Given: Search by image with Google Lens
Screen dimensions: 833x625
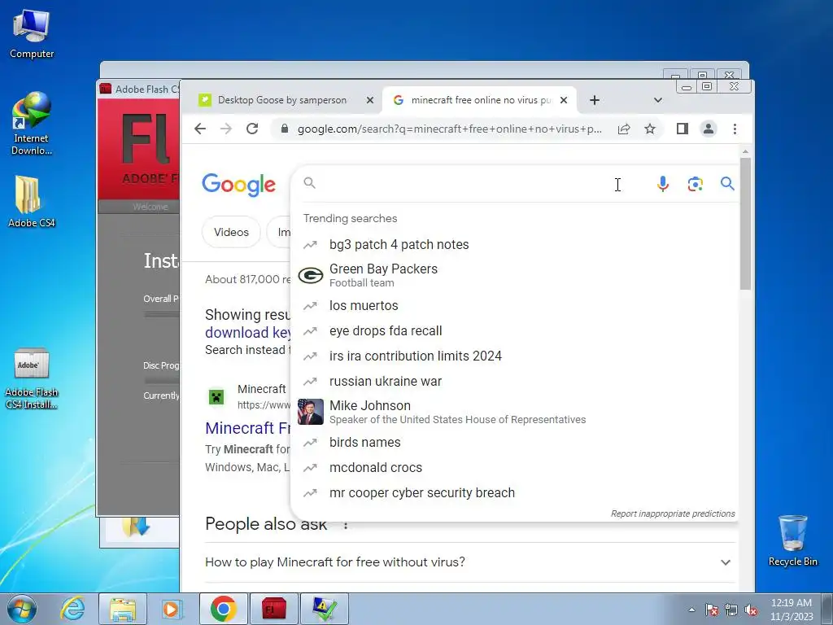Looking at the screenshot, I should pyautogui.click(x=695, y=184).
